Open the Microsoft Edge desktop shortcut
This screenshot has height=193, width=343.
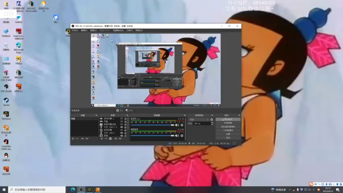coord(18,48)
